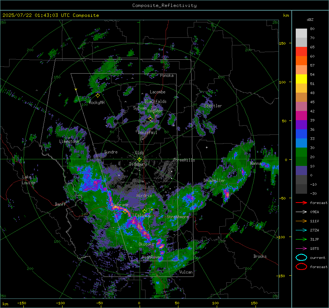Click the Sylvan map label
Screen dimensions: 329x308
coord(140,108)
